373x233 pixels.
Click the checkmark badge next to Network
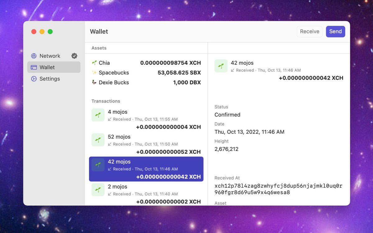(x=74, y=56)
